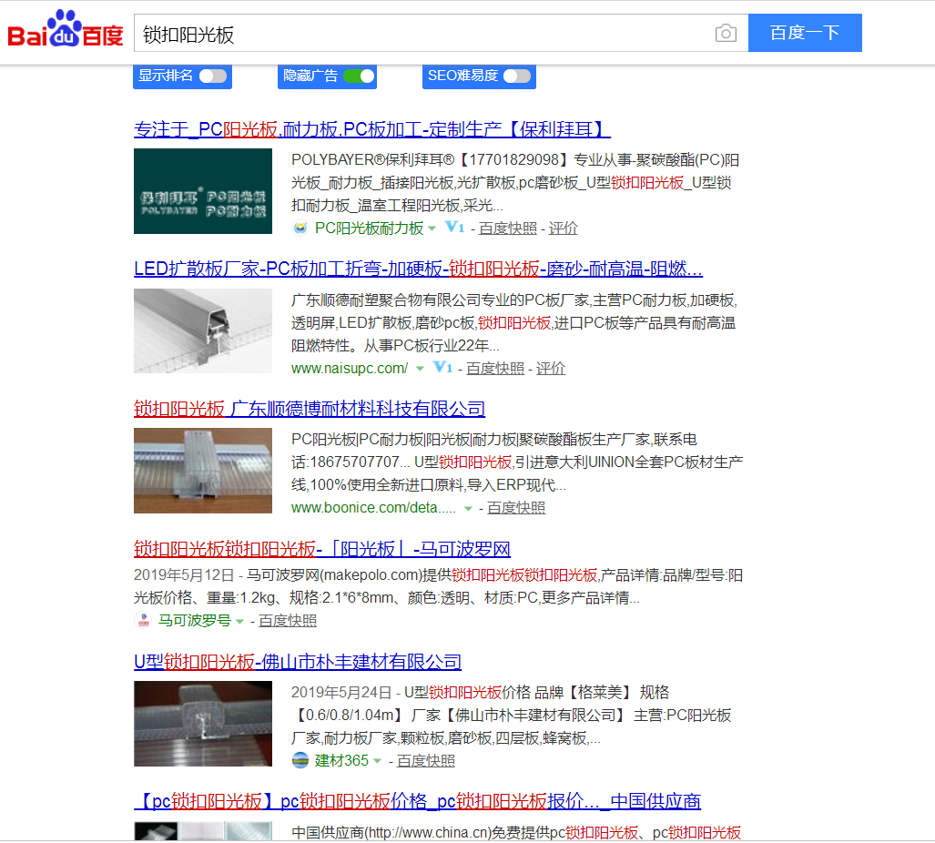The image size is (935, 843).
Task: Click the snippet date 2019年5月24日
Action: [341, 692]
